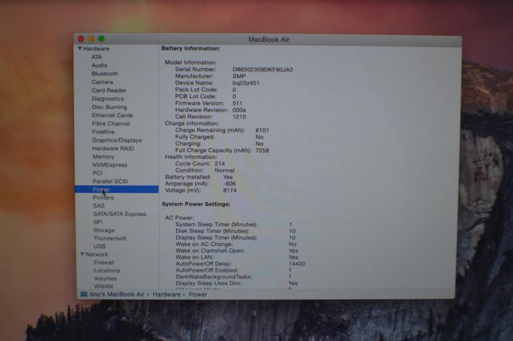Screen dimensions: 513x341
Task: Click the Battery Information heading
Action: (x=190, y=48)
